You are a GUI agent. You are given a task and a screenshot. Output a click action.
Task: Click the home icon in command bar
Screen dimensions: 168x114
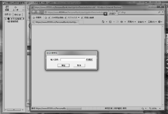tap(103, 22)
